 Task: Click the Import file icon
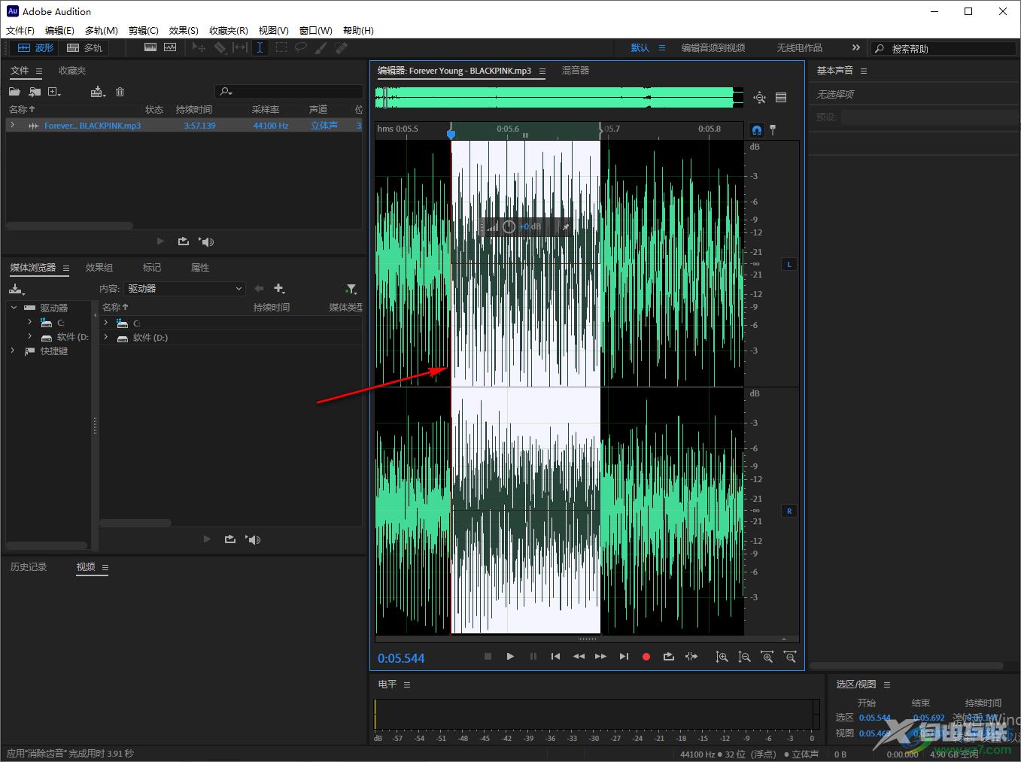click(x=35, y=92)
